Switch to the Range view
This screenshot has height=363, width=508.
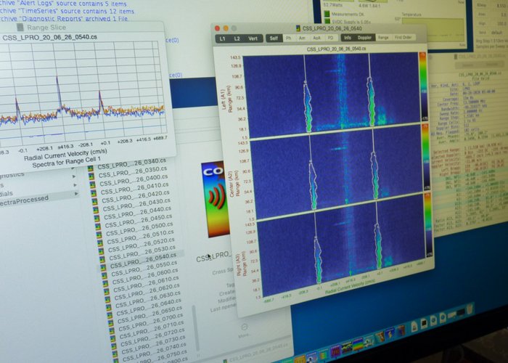point(383,38)
